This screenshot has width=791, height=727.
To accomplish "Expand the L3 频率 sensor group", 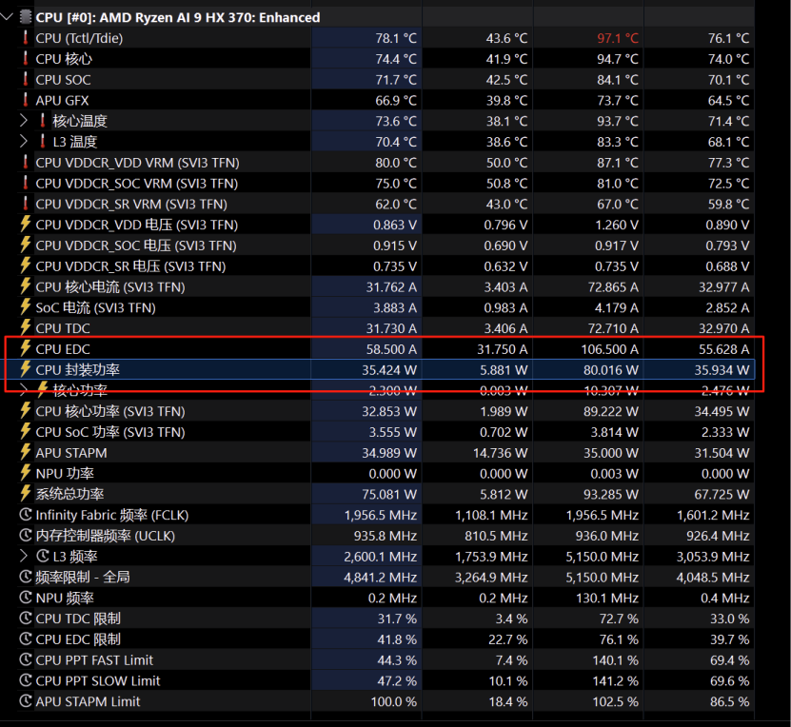I will click(23, 556).
